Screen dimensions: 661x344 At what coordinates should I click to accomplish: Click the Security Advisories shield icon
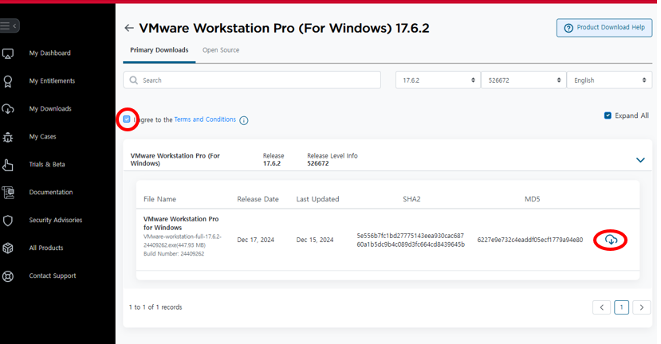click(8, 221)
